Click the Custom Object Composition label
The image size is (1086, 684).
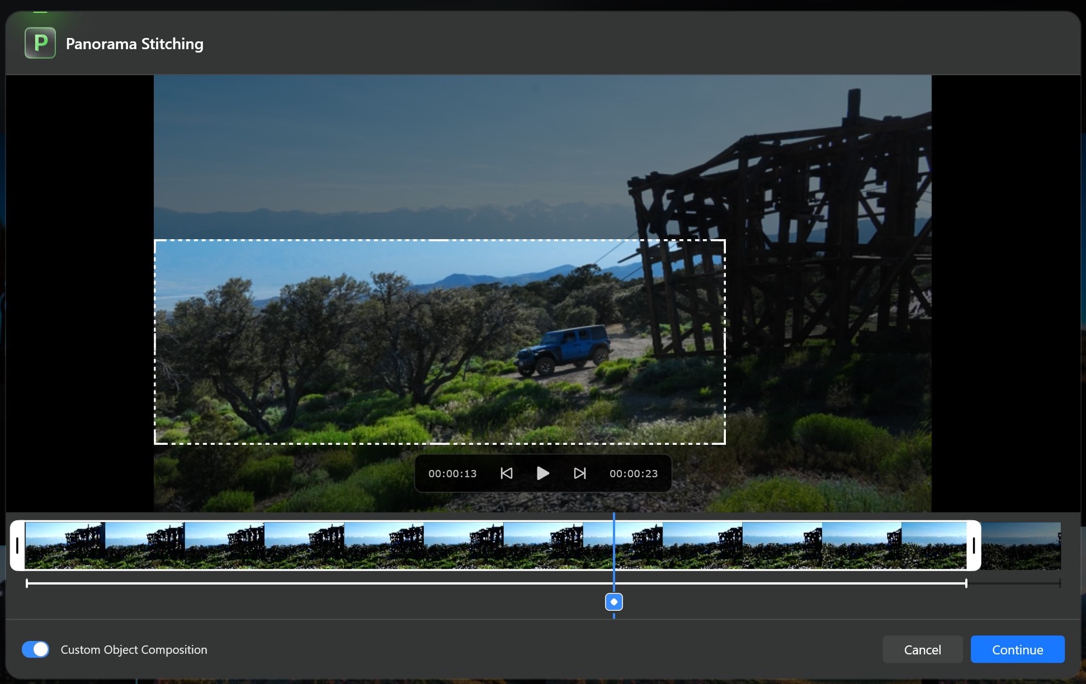(134, 649)
